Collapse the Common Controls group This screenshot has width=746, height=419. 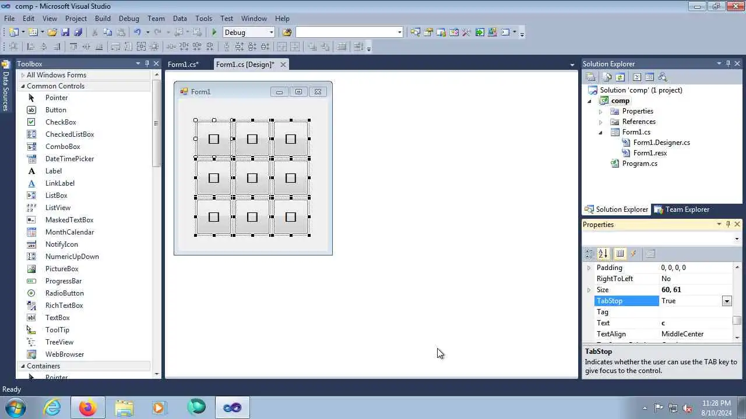pyautogui.click(x=23, y=86)
